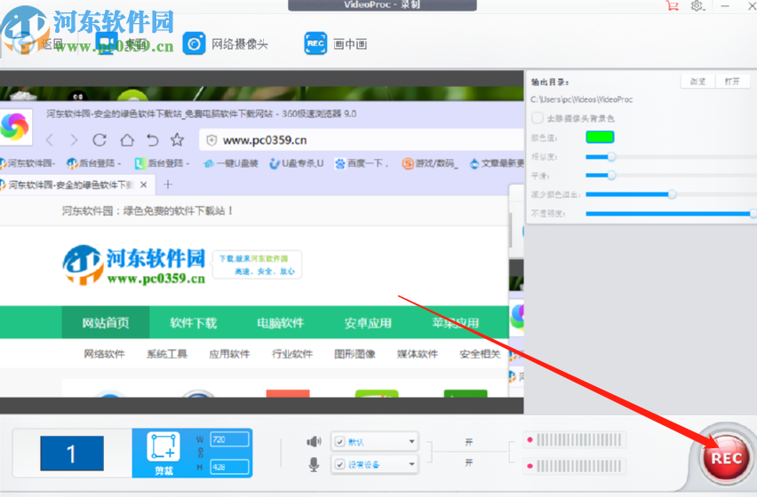Click the back arrow in the previewed browser

49,140
